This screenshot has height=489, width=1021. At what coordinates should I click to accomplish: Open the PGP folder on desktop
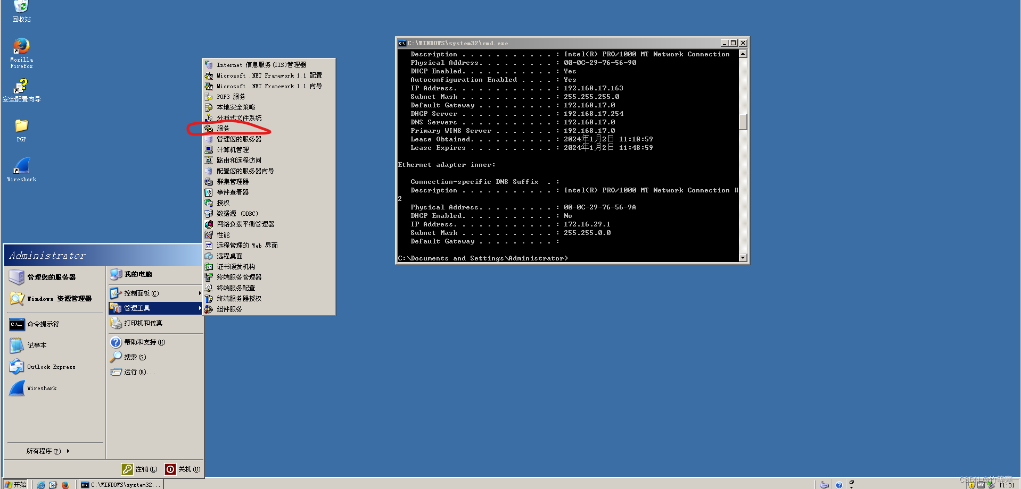(x=21, y=130)
